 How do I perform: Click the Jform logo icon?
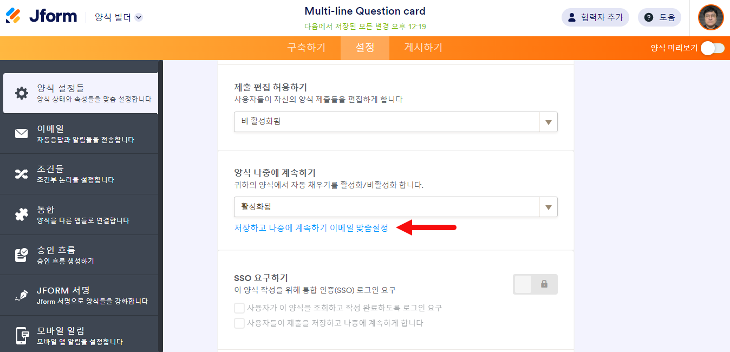pyautogui.click(x=14, y=16)
